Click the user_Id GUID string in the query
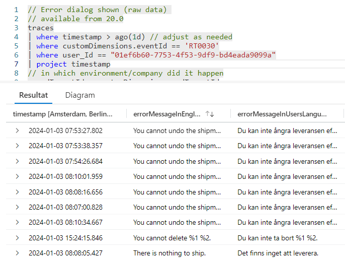The height and width of the screenshot is (260, 345). point(193,55)
